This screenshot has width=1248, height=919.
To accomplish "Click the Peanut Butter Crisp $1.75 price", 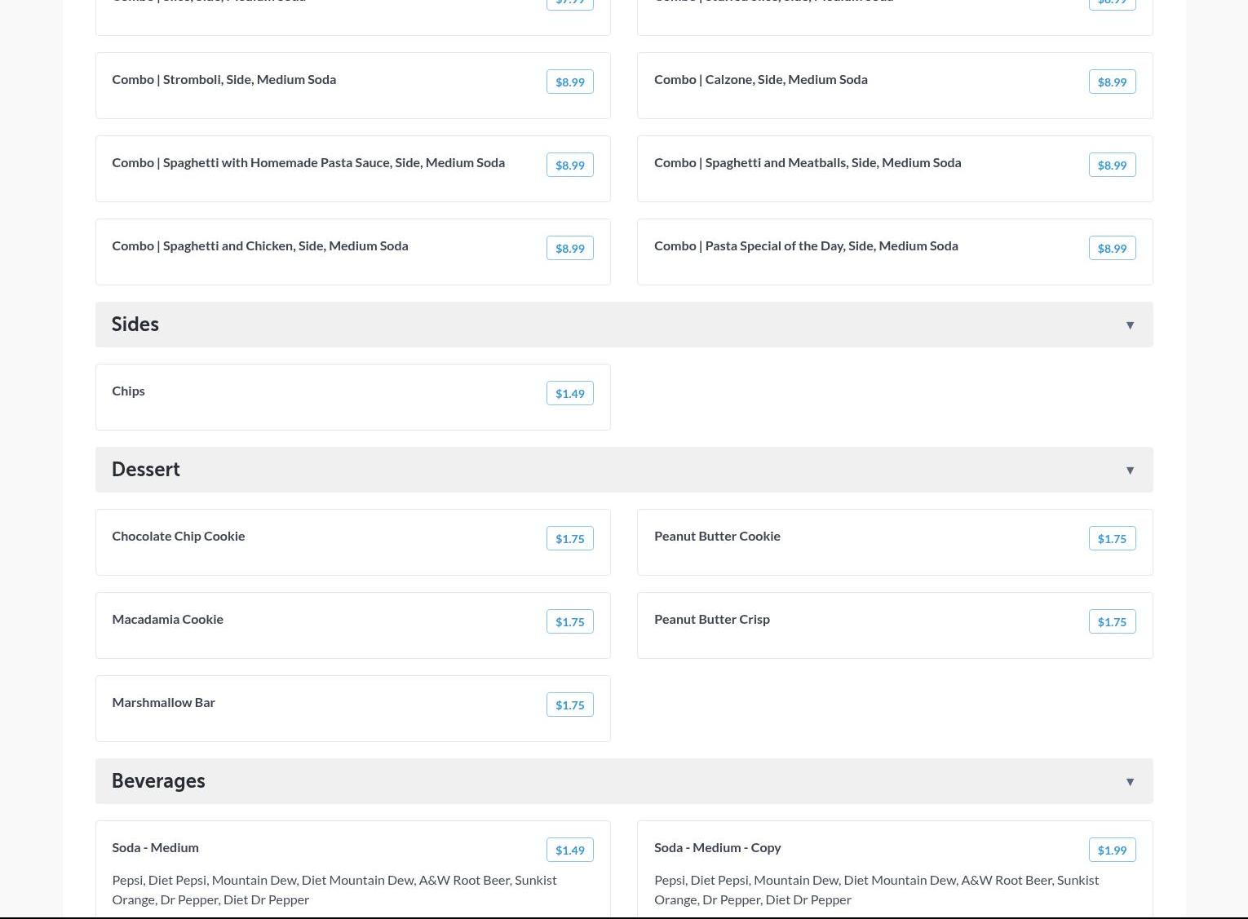I will coord(1111,621).
